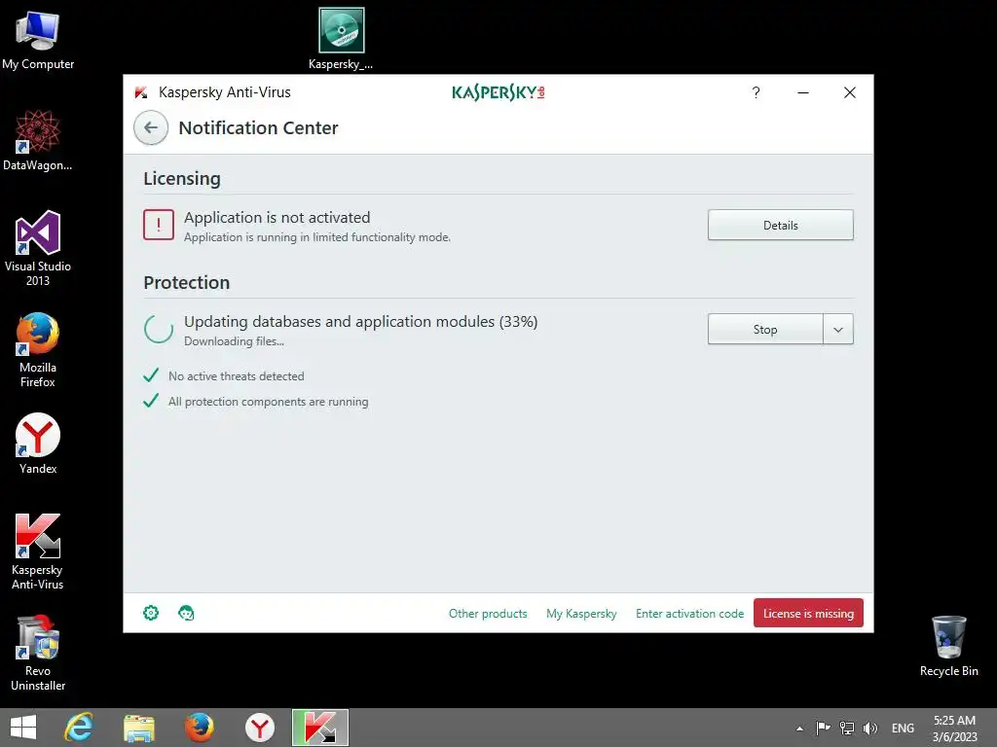The width and height of the screenshot is (997, 747).
Task: Go back using the arrow button
Action: click(x=151, y=127)
